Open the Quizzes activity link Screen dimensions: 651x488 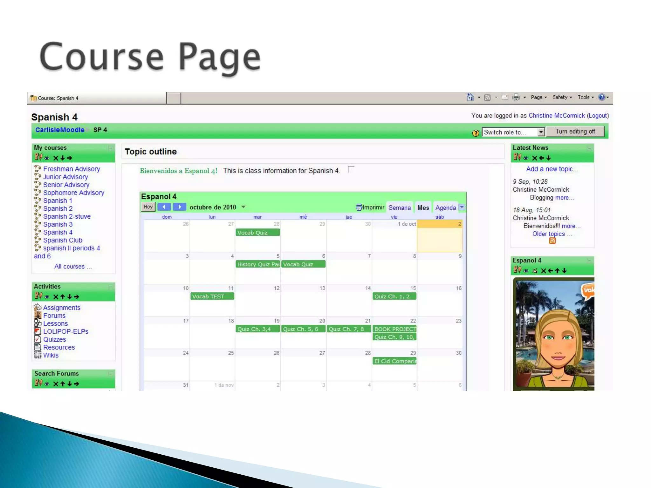tap(55, 339)
